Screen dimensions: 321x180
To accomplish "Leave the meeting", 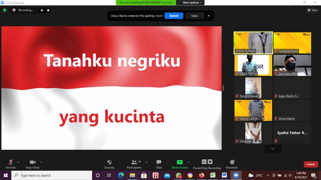I will tap(311, 164).
